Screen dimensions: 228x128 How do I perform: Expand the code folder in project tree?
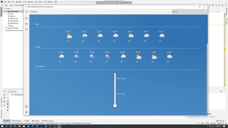[x=6, y=14]
